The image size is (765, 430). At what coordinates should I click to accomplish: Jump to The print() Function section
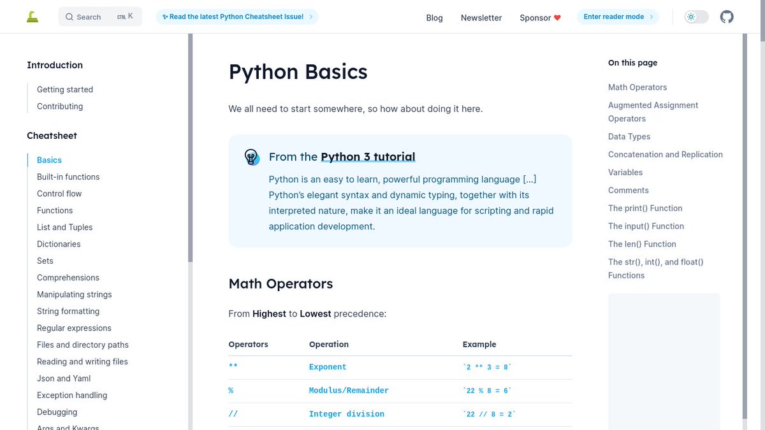[x=645, y=208]
